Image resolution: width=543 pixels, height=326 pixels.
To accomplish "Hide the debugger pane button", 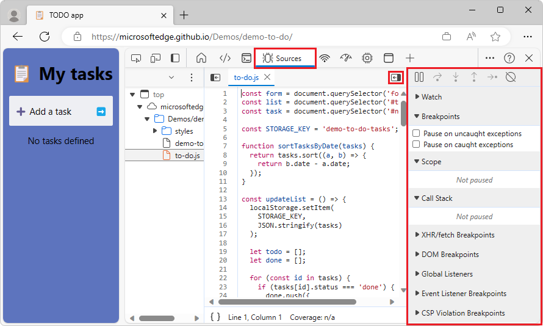I will coord(396,78).
